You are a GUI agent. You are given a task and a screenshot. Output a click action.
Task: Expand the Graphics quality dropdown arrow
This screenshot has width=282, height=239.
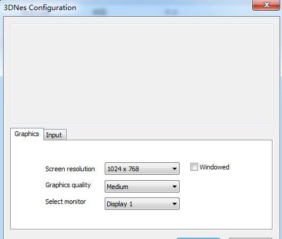174,187
